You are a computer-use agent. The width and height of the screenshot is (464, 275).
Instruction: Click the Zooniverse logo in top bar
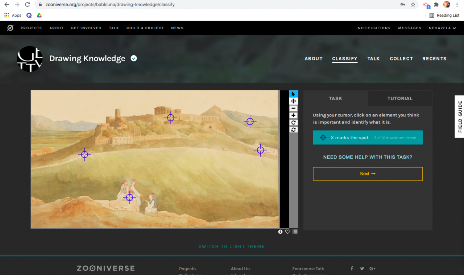11,28
